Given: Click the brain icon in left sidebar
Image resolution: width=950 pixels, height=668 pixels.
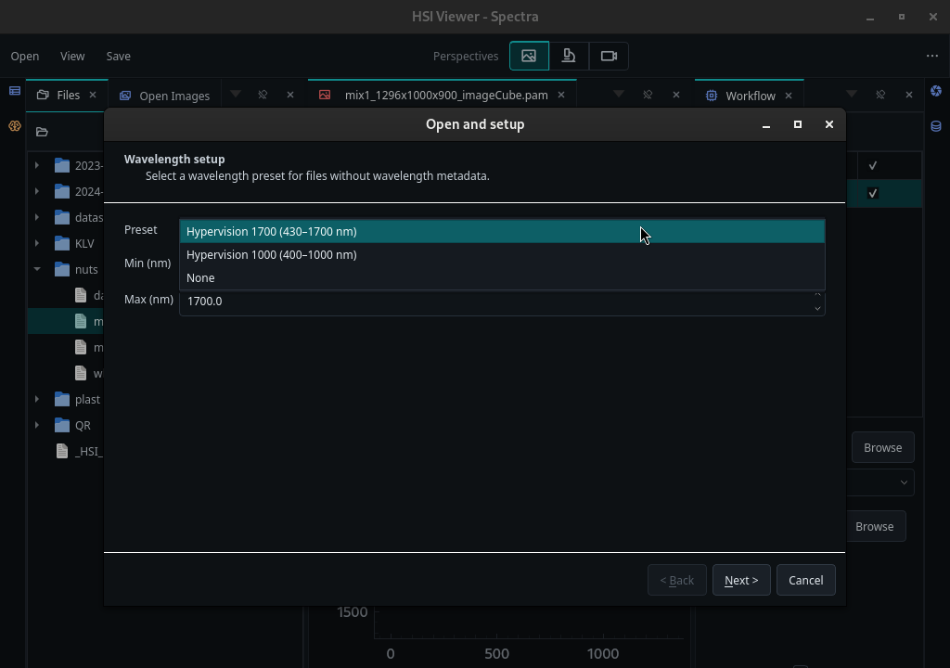Looking at the screenshot, I should (15, 126).
